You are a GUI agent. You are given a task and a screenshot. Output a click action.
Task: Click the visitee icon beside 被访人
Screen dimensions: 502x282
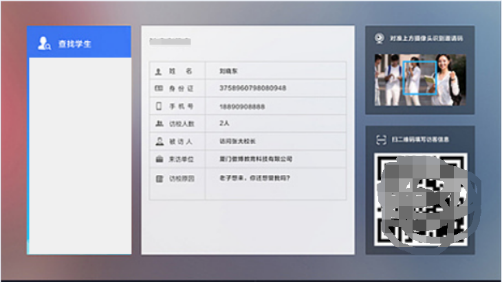click(x=159, y=141)
